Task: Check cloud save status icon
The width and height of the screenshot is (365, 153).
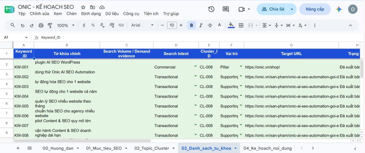Action: 102,7
